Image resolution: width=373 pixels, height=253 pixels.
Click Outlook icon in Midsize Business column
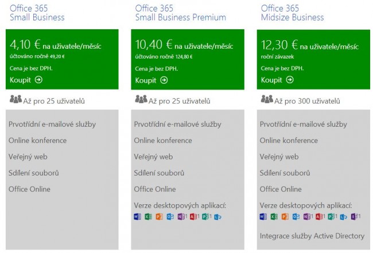(x=296, y=217)
